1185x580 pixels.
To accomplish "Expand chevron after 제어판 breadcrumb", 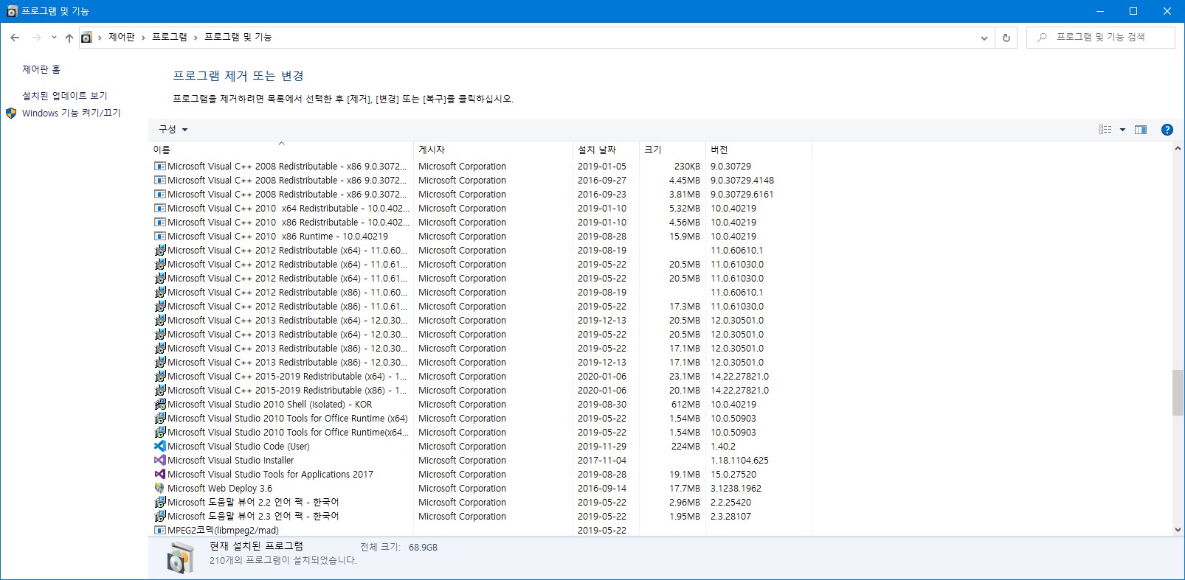I will coord(144,38).
